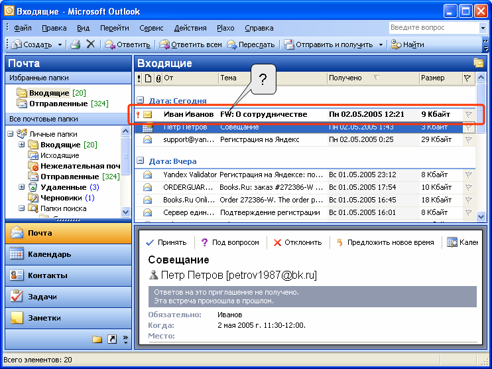The width and height of the screenshot is (492, 369).
Task: Sort by Получено column header
Action: (x=373, y=78)
